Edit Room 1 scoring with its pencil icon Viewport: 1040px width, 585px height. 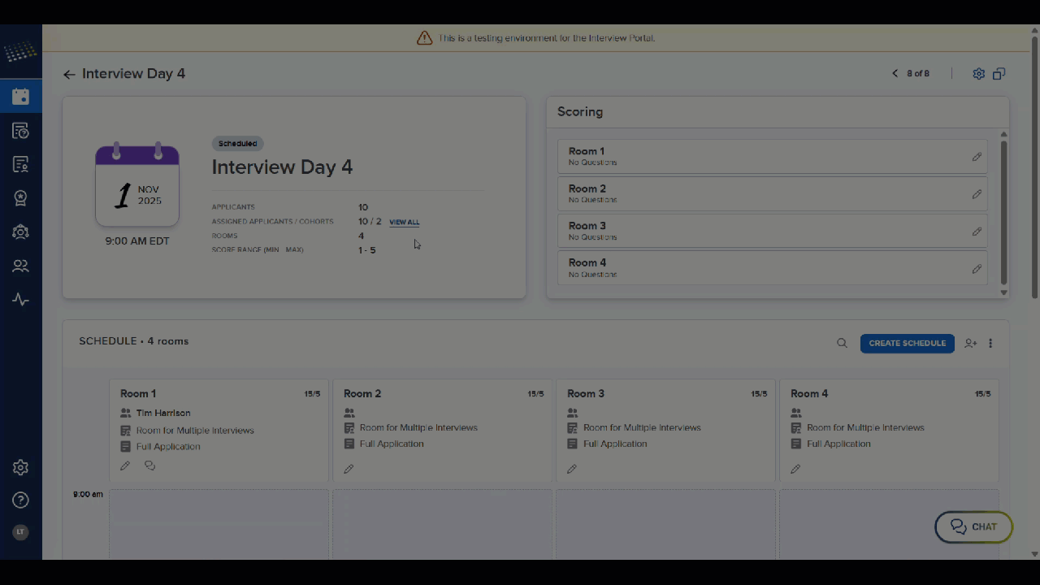pos(977,157)
